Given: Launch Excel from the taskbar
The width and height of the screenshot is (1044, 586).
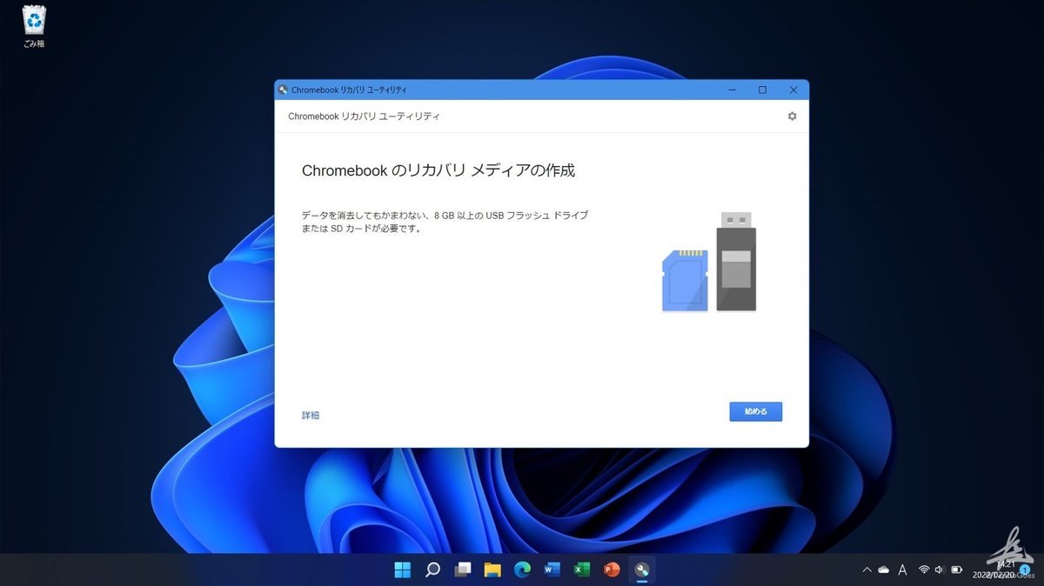Looking at the screenshot, I should tap(582, 569).
